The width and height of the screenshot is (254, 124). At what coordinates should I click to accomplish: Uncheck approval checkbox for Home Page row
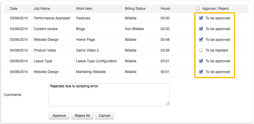point(201,40)
